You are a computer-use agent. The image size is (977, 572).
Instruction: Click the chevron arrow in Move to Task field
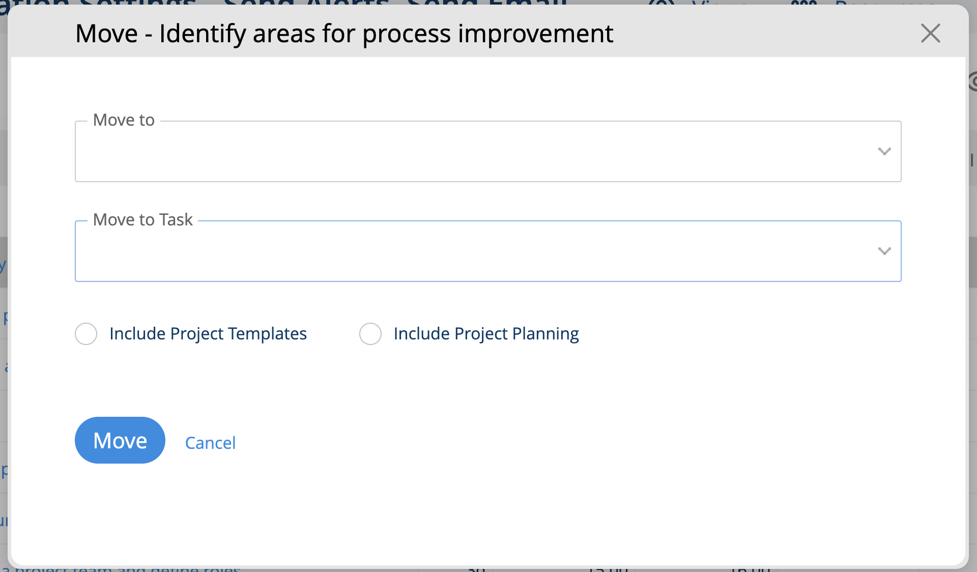coord(884,251)
